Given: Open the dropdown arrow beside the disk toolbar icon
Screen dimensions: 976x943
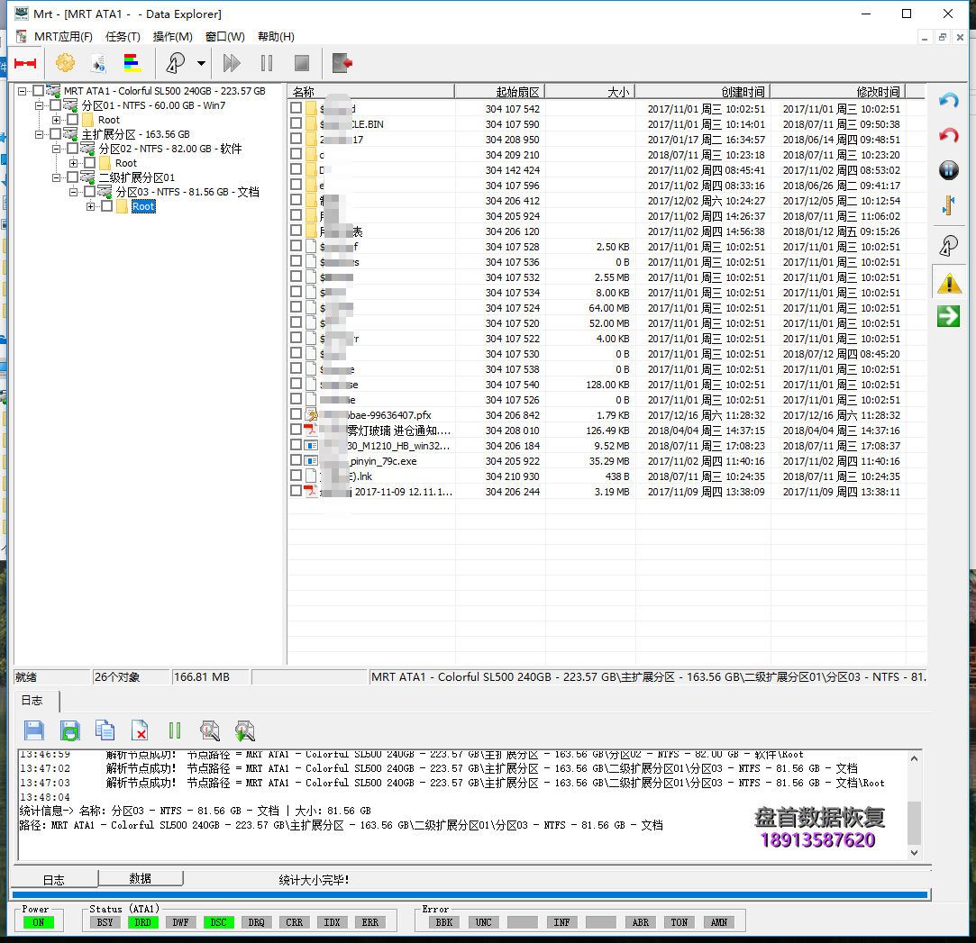Looking at the screenshot, I should tap(201, 64).
